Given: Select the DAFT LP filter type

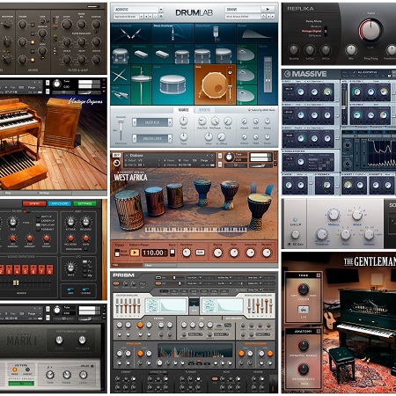Looking at the screenshot, I should [x=38, y=216].
